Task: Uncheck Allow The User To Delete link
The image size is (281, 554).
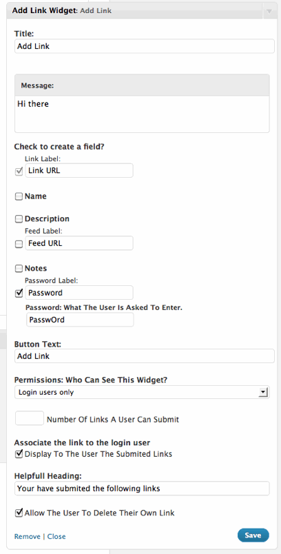Action: (x=19, y=513)
